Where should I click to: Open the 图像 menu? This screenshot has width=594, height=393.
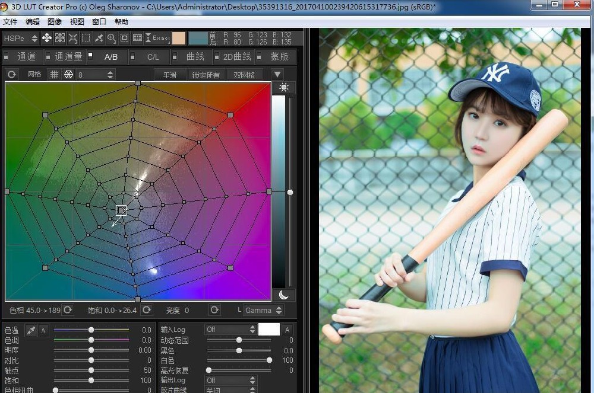(54, 22)
